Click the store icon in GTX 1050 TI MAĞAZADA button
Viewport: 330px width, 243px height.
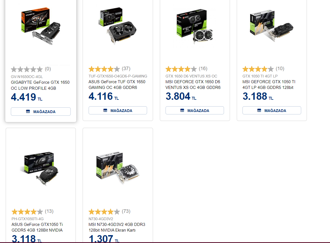point(259,110)
